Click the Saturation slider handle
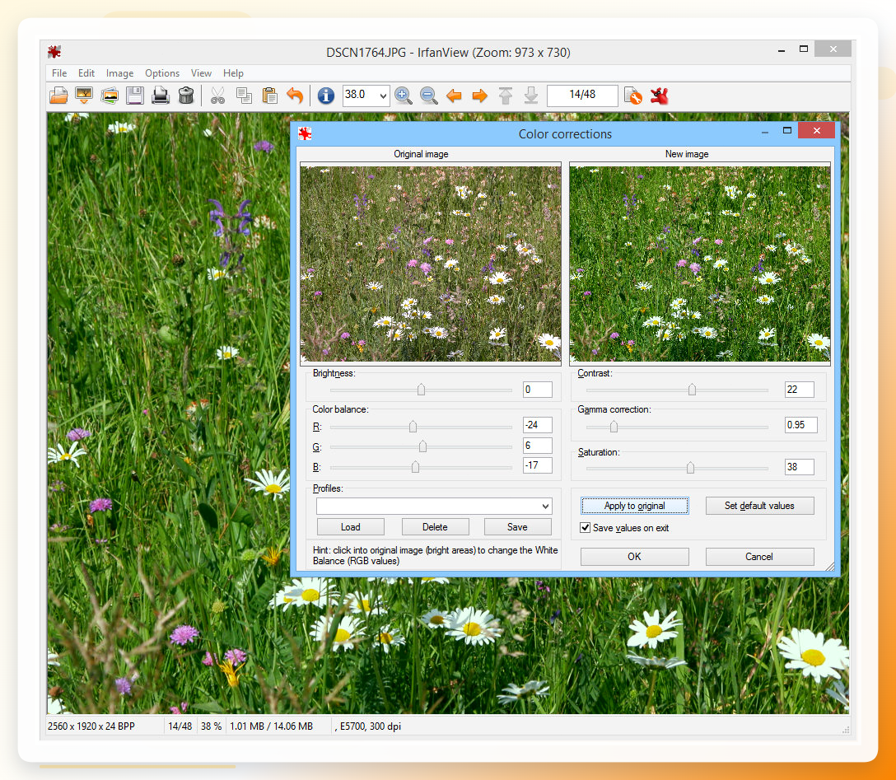The image size is (896, 780). [690, 468]
